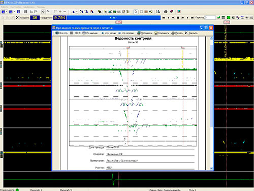Click coordinate value display '9.794'
This screenshot has width=254, height=191.
(x=59, y=18)
